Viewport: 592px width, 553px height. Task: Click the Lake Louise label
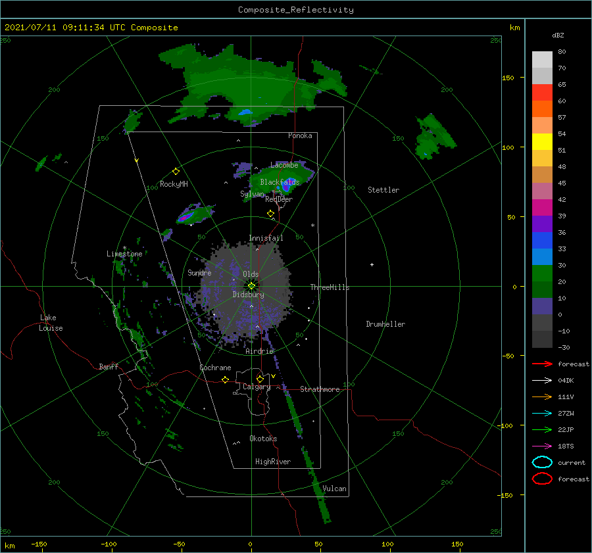click(51, 323)
